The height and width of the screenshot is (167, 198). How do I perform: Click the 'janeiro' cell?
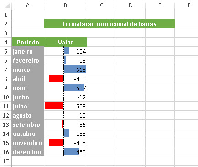[x=28, y=51]
